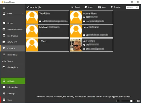Image resolution: width=141 pixels, height=103 pixels.
Task: Select the Ronny contact card
Action: click(x=91, y=17)
